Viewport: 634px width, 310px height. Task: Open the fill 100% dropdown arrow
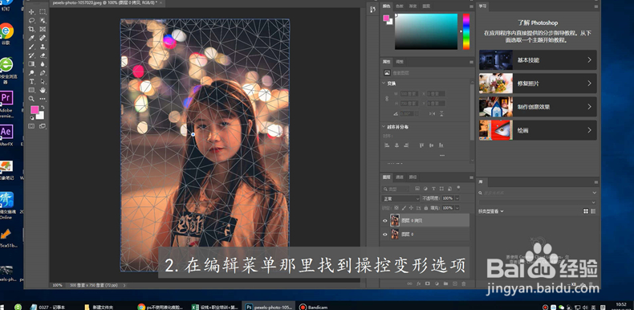point(457,208)
